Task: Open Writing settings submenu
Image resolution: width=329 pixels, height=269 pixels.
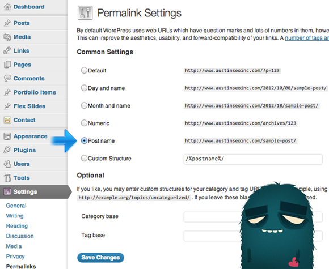Action: pyautogui.click(x=15, y=216)
